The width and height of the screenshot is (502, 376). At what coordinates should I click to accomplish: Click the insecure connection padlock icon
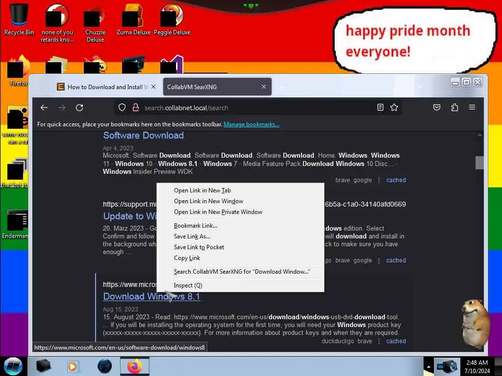(136, 107)
